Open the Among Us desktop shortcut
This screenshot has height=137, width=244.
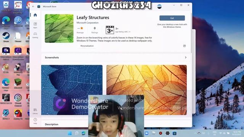click(x=18, y=115)
